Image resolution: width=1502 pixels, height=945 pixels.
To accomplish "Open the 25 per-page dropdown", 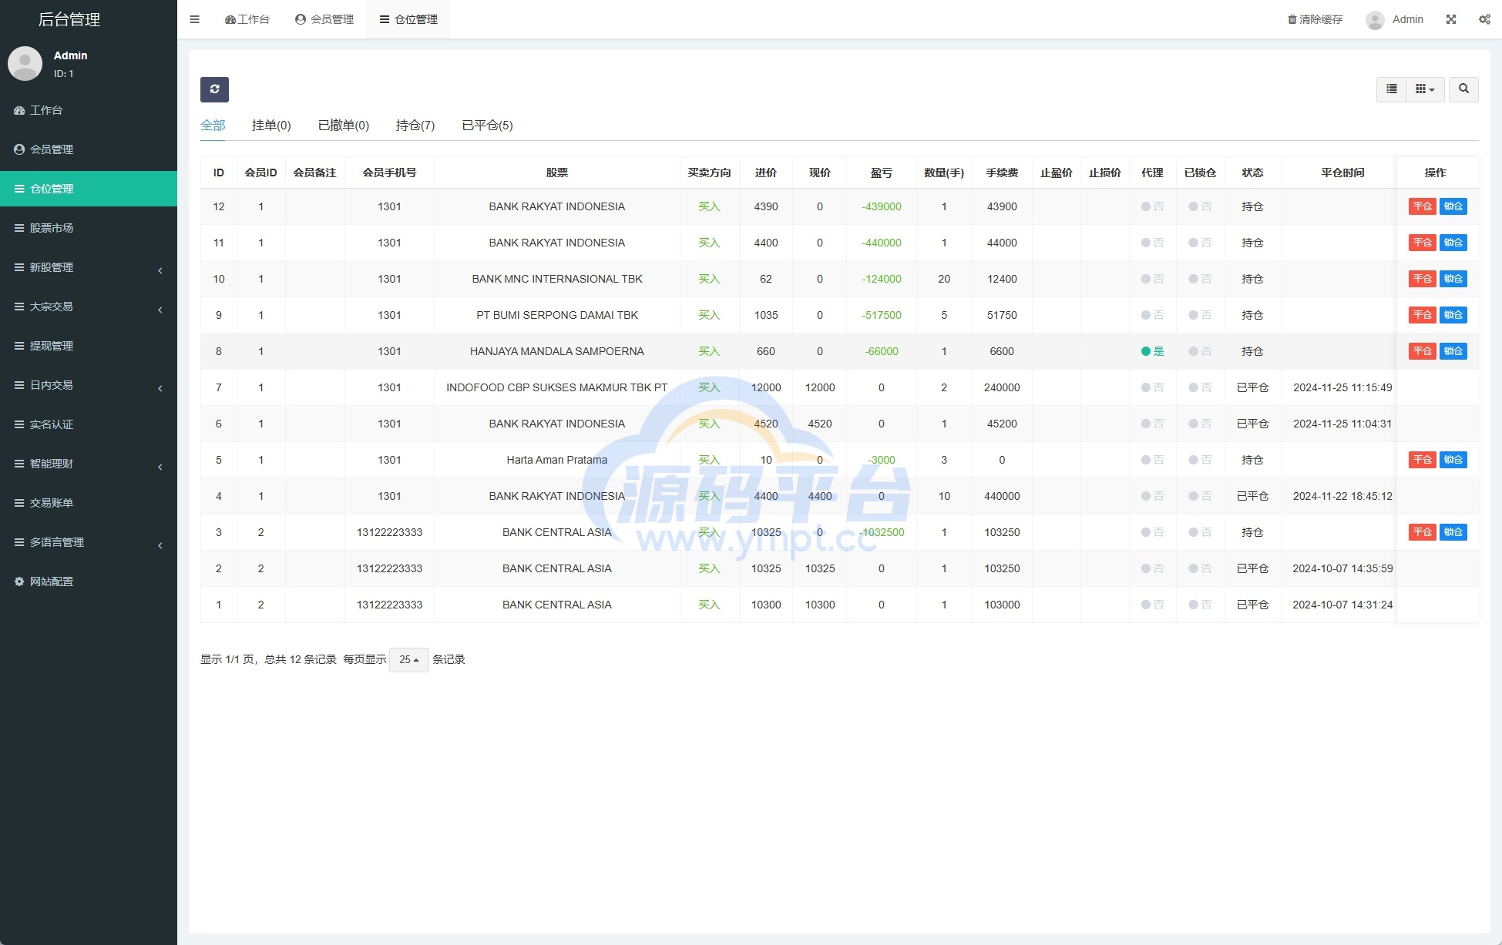I will [408, 660].
